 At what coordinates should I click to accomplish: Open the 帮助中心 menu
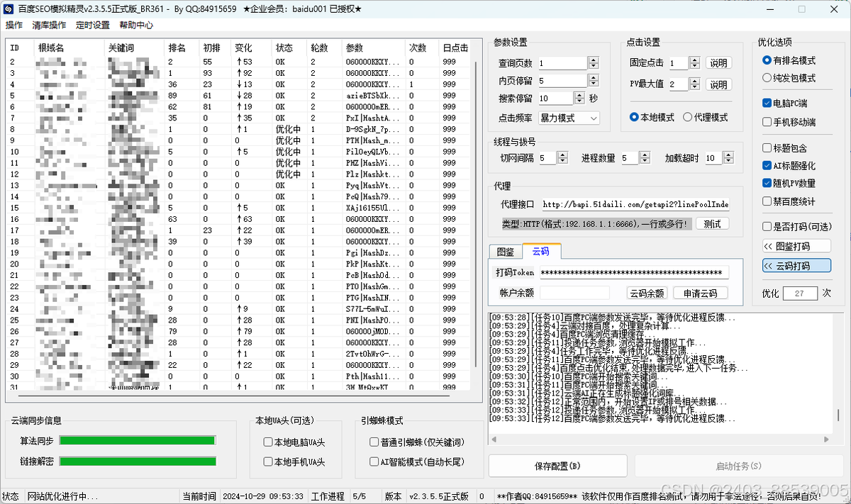tap(135, 25)
